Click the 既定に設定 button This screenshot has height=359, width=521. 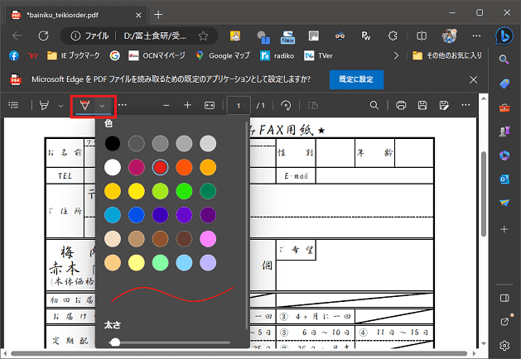point(356,79)
